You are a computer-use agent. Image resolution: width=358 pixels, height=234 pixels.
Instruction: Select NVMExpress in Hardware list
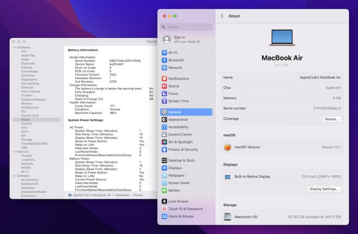pyautogui.click(x=30, y=108)
